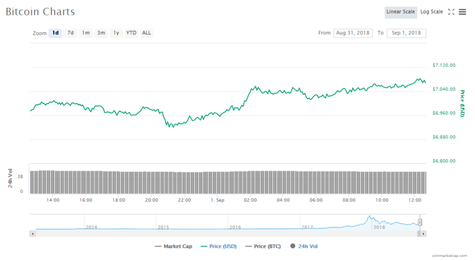
Task: Toggle the Market Cap legend series
Action: 173,247
